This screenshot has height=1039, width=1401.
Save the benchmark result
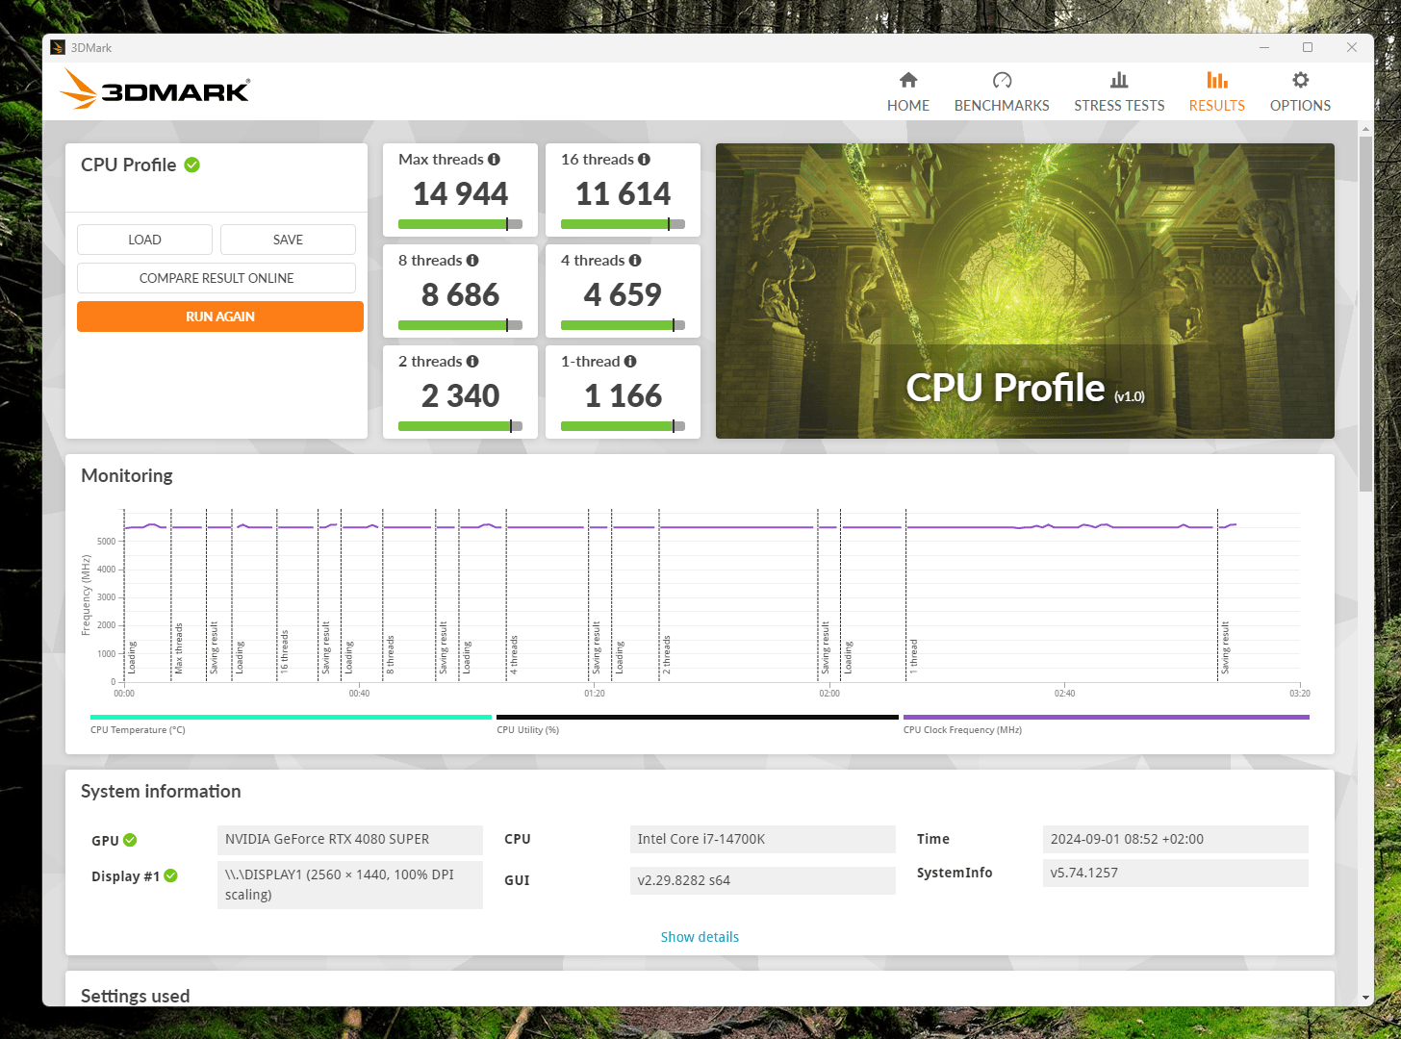coord(288,240)
